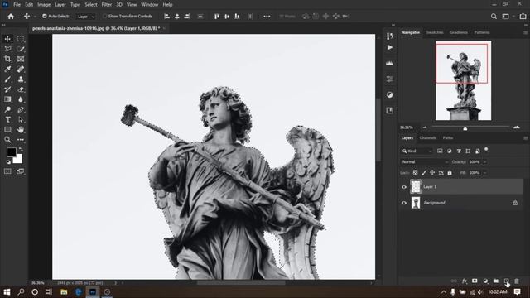Select the Rectangle shape tool
This screenshot has width=530, height=298.
(7, 130)
